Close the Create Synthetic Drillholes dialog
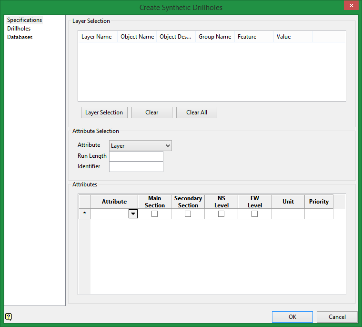The height and width of the screenshot is (327, 362). [351, 6]
